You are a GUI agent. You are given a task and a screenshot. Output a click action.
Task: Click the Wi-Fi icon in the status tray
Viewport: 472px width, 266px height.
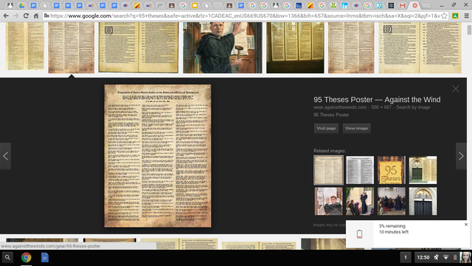pyautogui.click(x=445, y=258)
